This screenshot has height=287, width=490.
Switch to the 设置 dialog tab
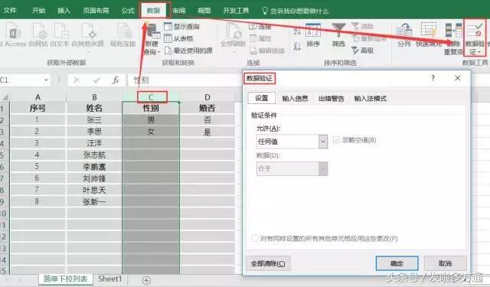(262, 98)
